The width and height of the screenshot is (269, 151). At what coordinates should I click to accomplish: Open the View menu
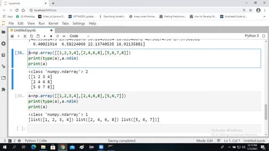pos(31,23)
